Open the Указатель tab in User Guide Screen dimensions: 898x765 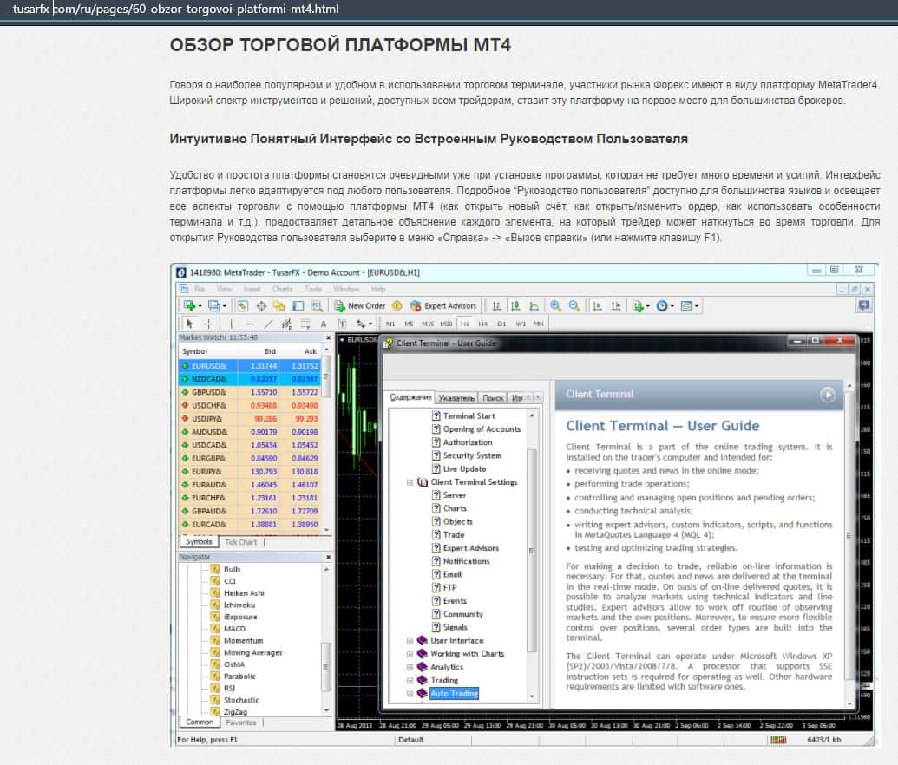point(456,397)
